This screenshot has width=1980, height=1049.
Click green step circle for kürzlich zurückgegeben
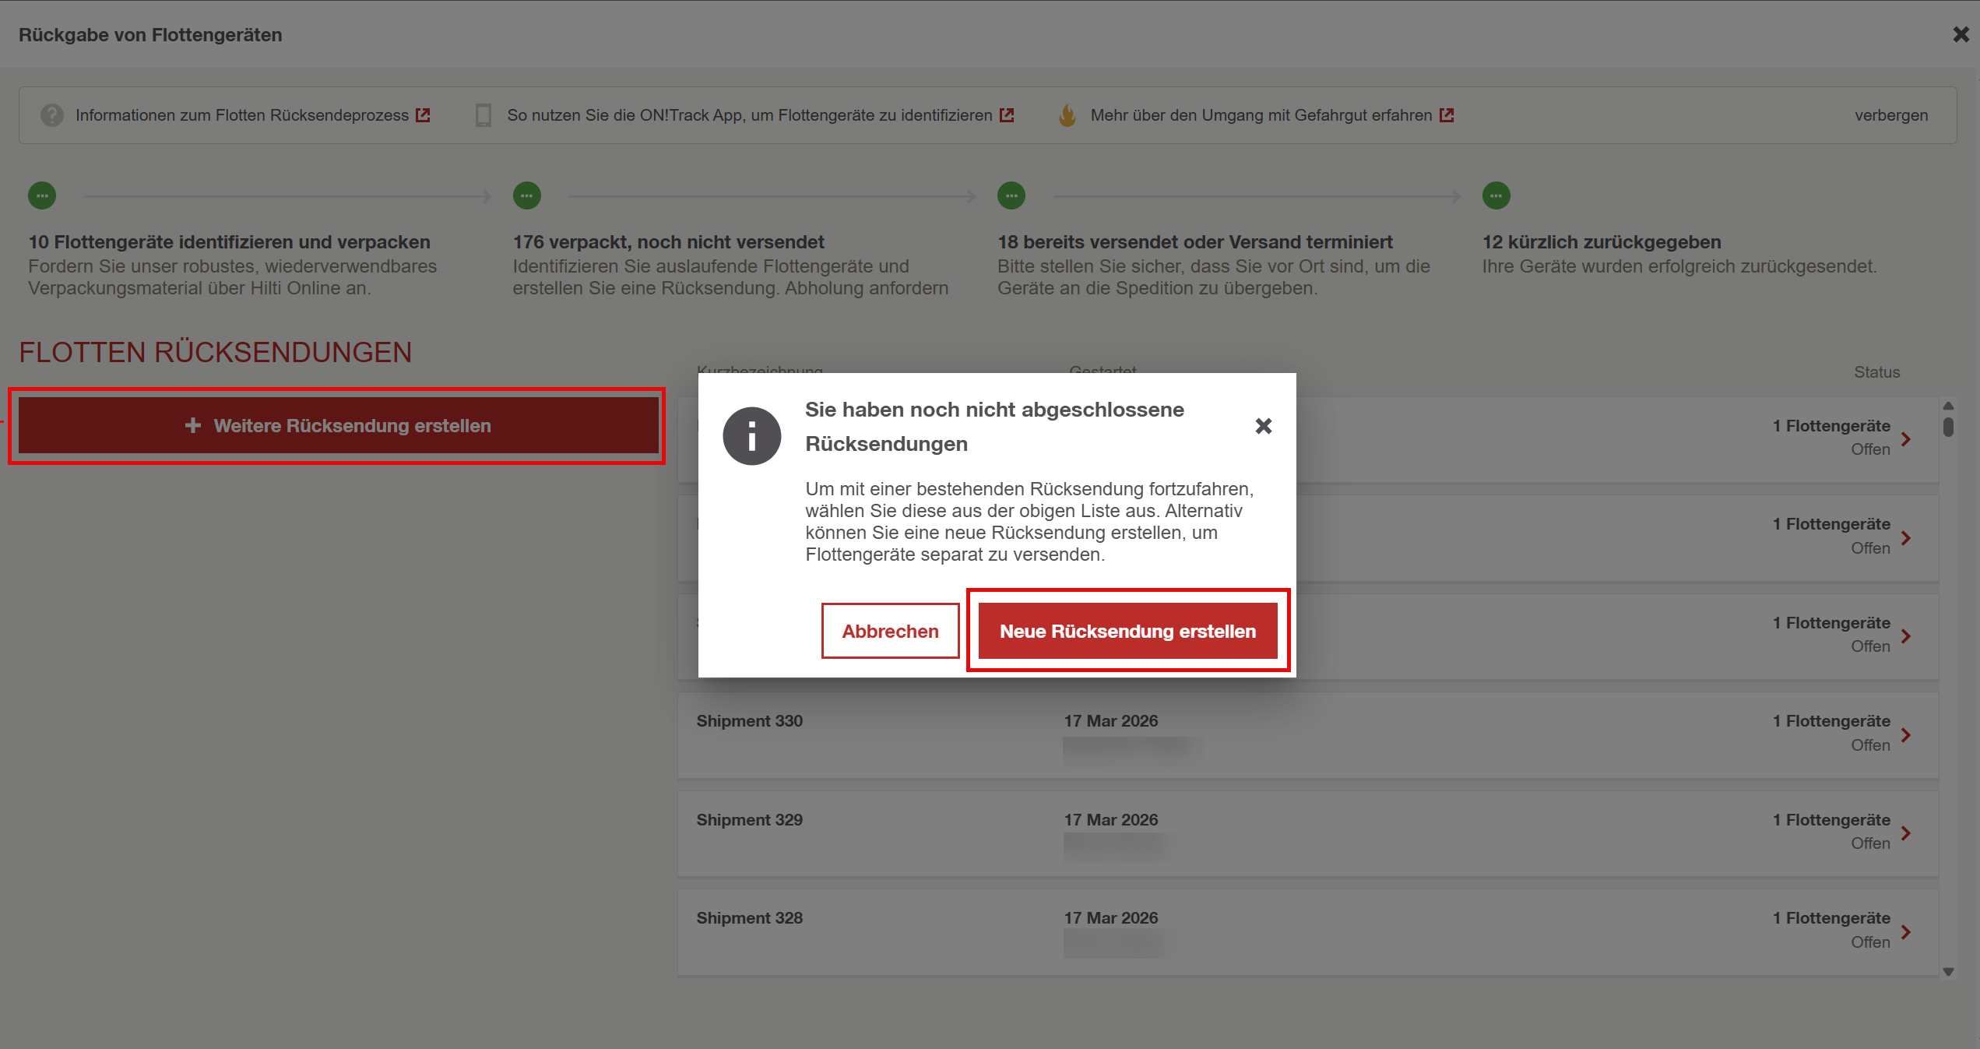point(1496,195)
